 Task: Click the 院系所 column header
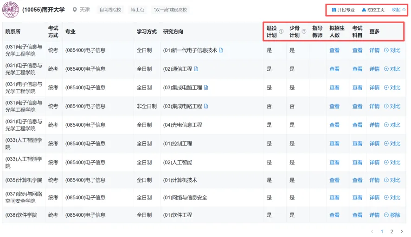click(13, 31)
